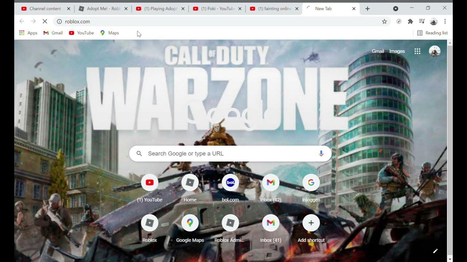Click the compass extension icon in toolbar

pos(399,21)
